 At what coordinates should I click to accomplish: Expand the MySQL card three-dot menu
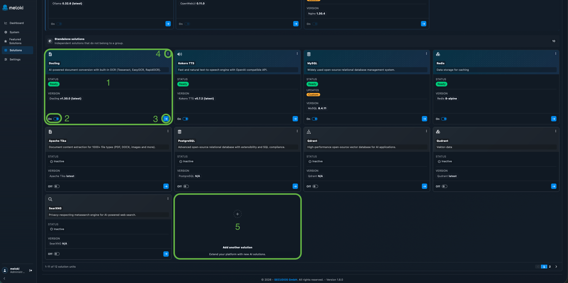[426, 54]
